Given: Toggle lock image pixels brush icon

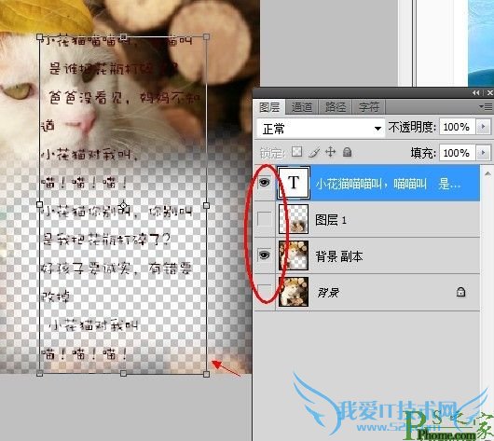Looking at the screenshot, I should (314, 152).
